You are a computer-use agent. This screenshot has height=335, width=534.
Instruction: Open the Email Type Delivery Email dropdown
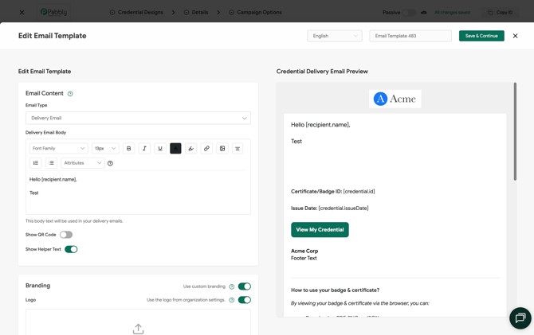(138, 118)
